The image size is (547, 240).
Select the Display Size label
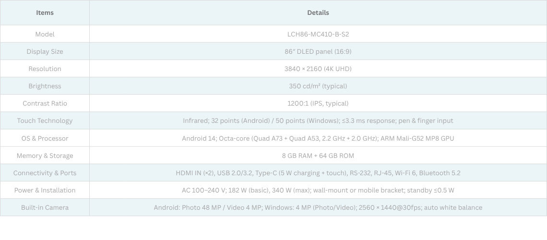pyautogui.click(x=45, y=51)
